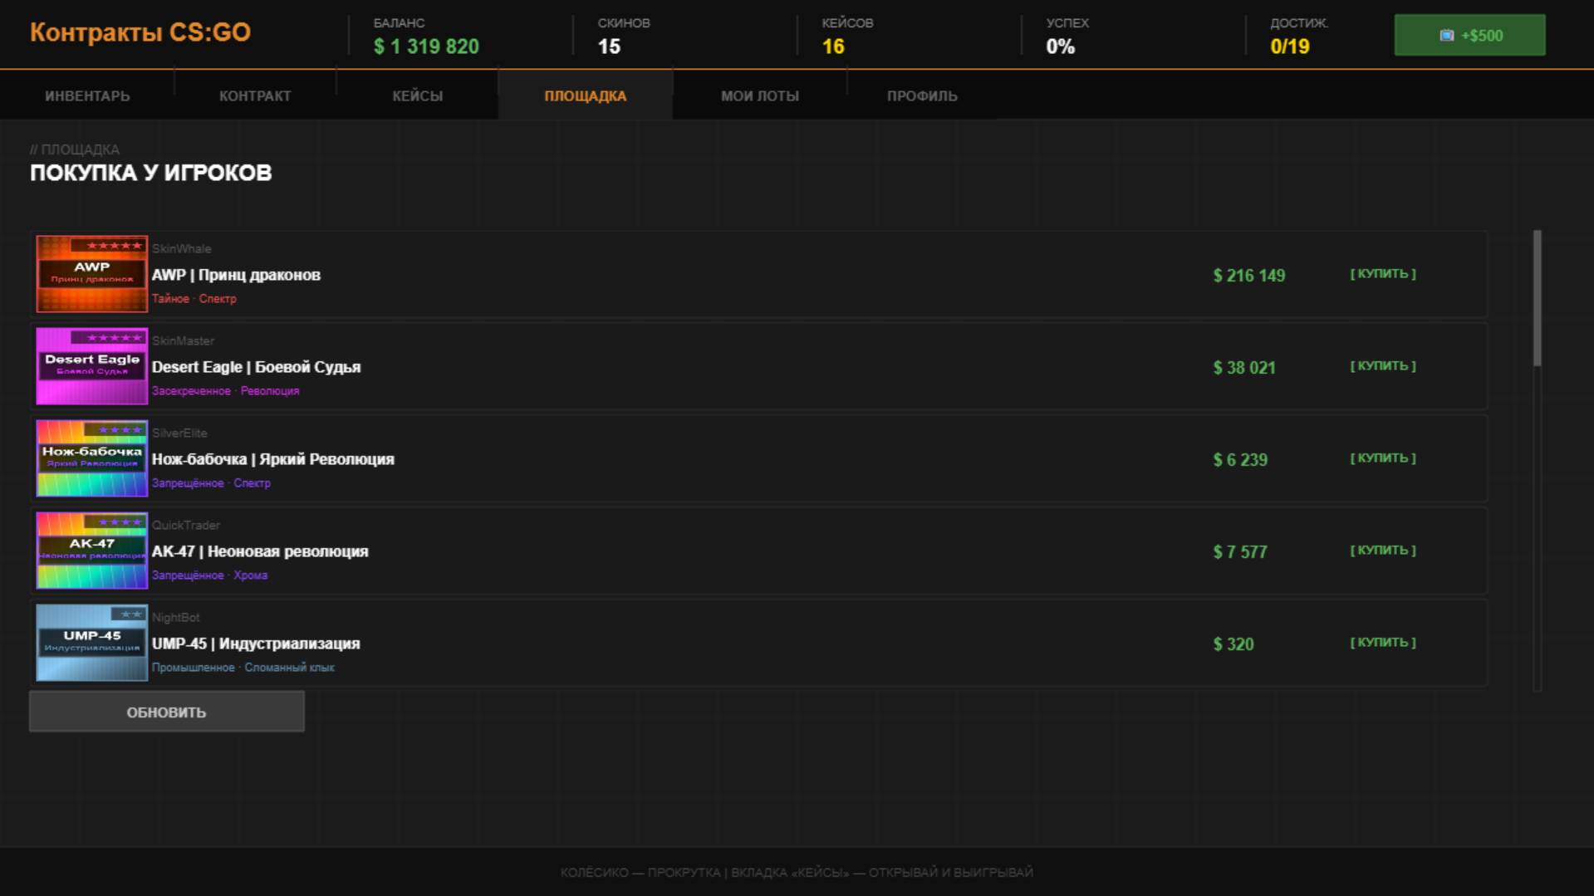
Task: Click the AK-47 skin thumbnail
Action: (91, 551)
